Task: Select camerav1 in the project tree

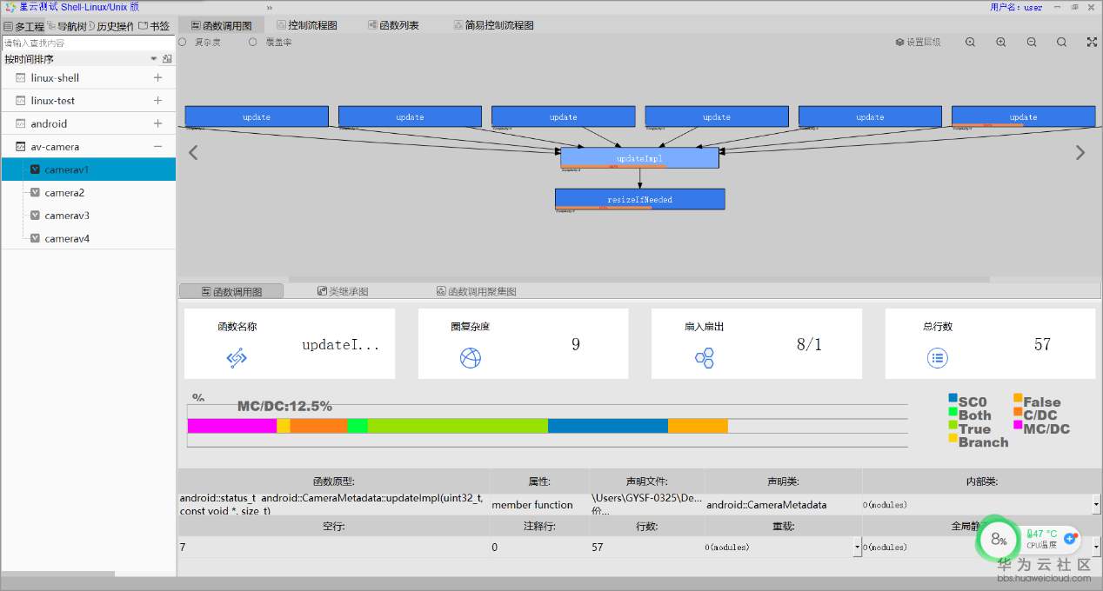Action: point(88,169)
